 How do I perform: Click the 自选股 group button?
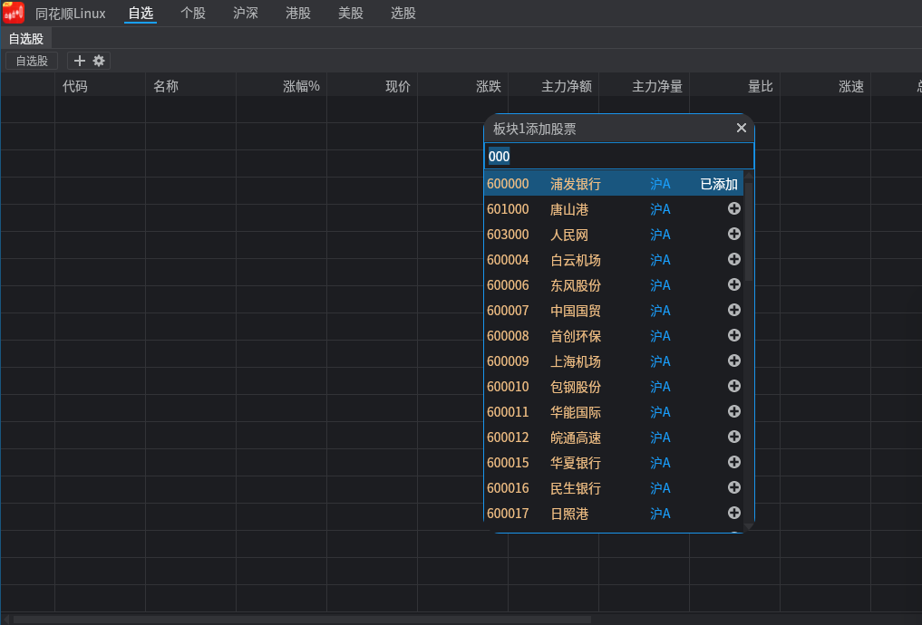[x=32, y=61]
